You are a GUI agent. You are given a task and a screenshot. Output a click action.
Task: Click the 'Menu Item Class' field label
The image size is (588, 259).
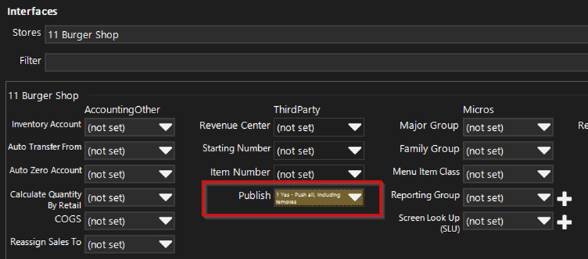pos(426,172)
